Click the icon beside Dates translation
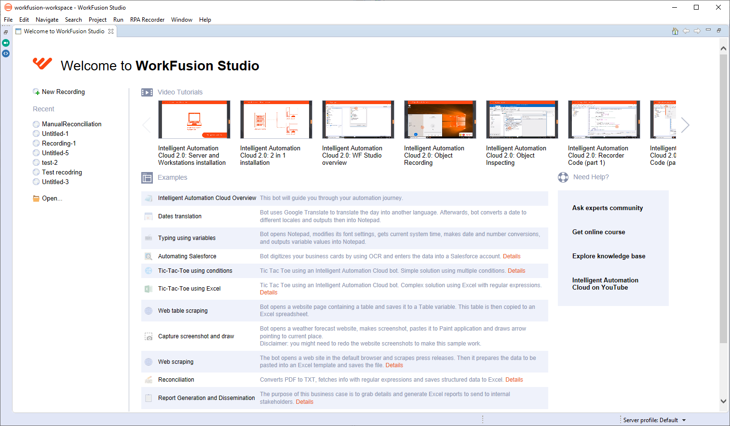Viewport: 730px width, 426px height. pyautogui.click(x=149, y=216)
